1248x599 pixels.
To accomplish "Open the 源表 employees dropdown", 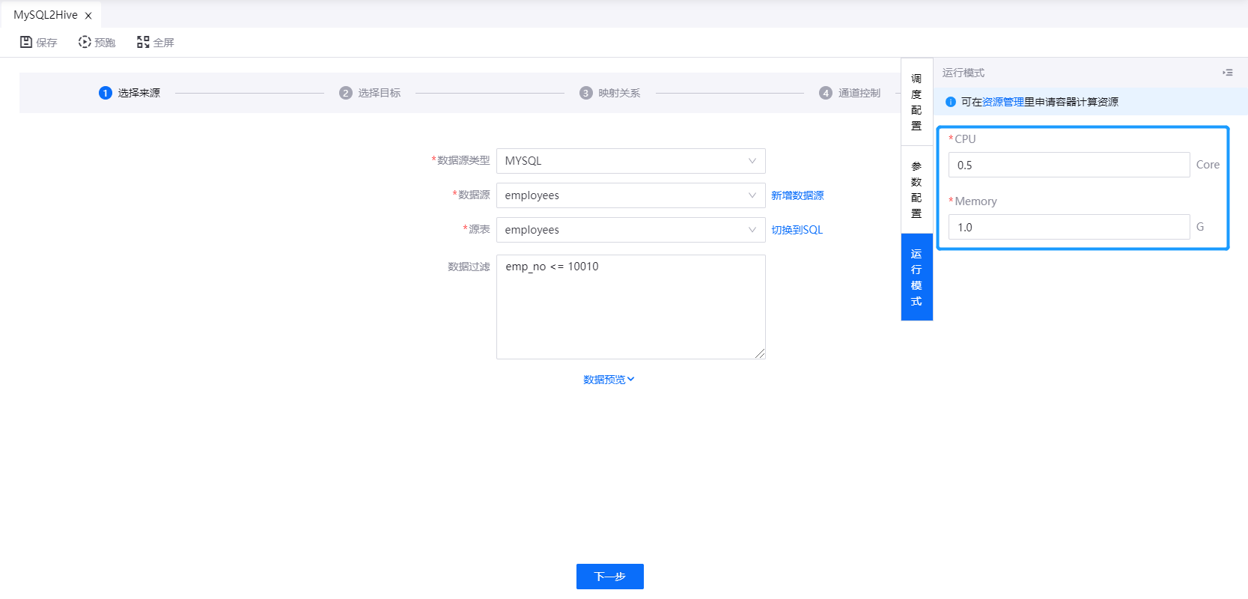I will click(631, 230).
